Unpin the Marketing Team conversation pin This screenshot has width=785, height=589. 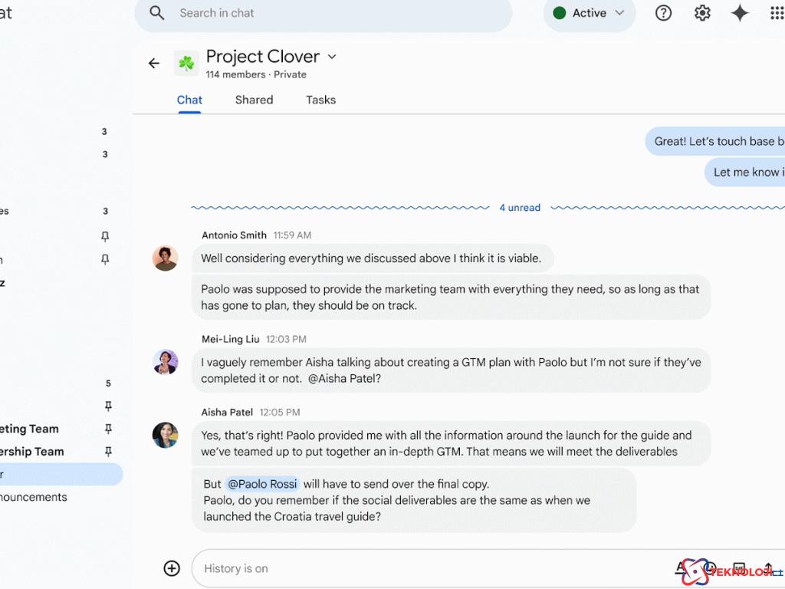[108, 429]
